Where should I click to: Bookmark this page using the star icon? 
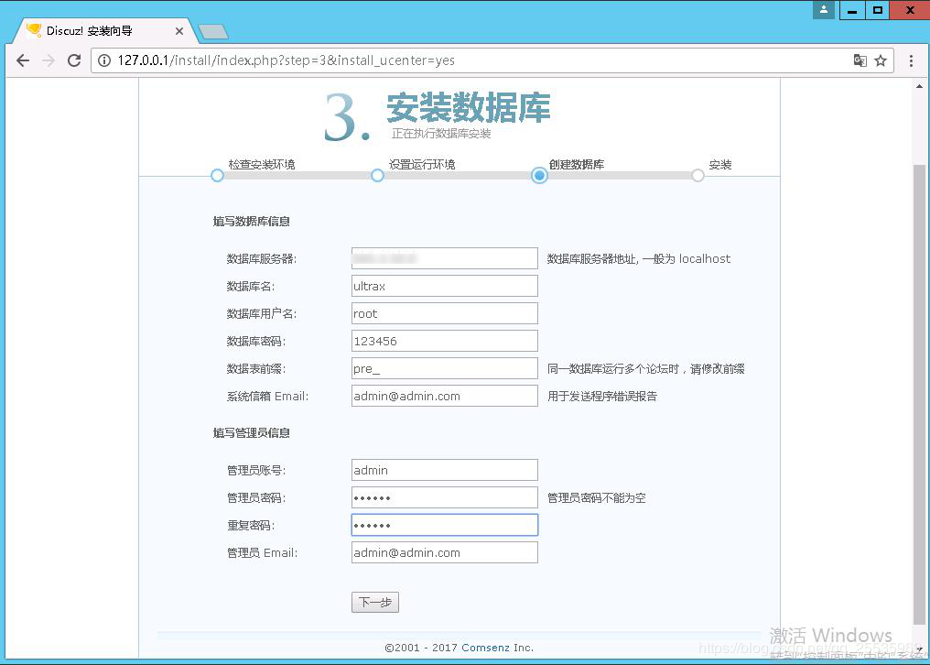point(879,60)
